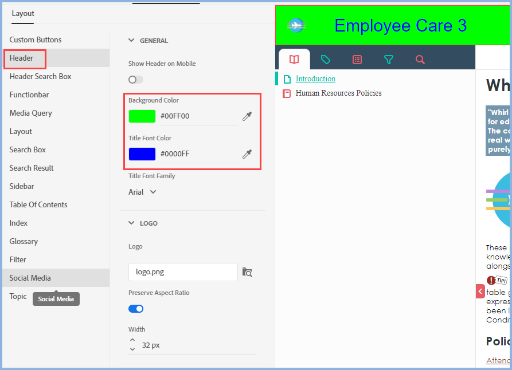The height and width of the screenshot is (370, 512).
Task: Disable Preserve Aspect Ratio
Action: tap(136, 308)
